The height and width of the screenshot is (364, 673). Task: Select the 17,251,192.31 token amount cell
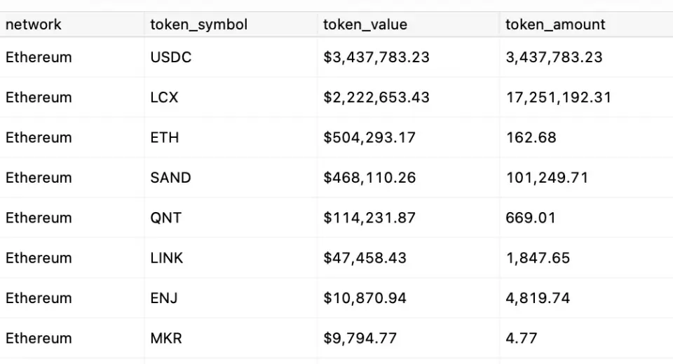[559, 97]
